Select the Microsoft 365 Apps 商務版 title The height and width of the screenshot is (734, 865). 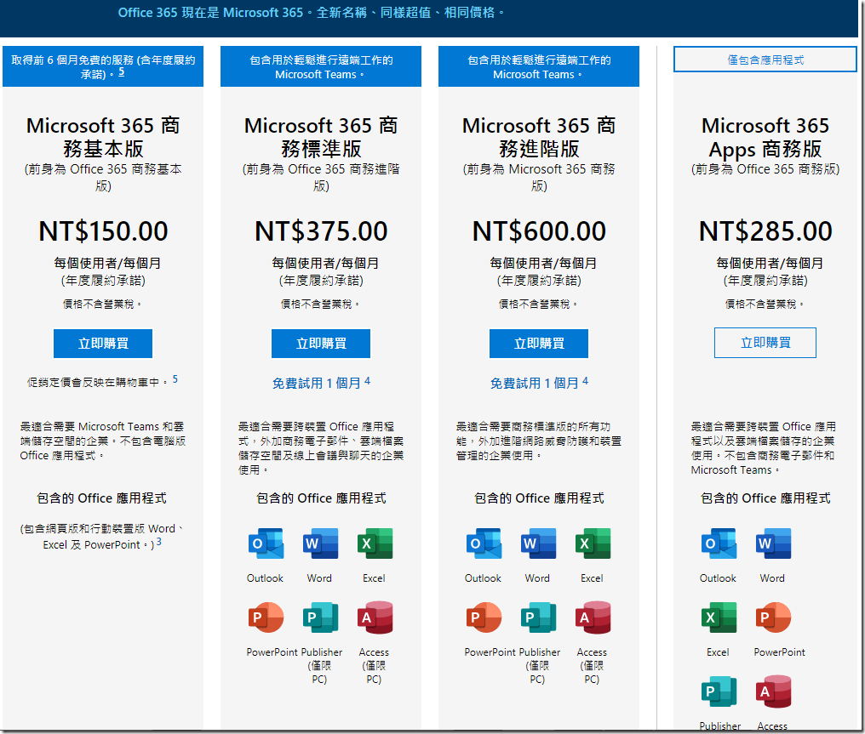[765, 137]
